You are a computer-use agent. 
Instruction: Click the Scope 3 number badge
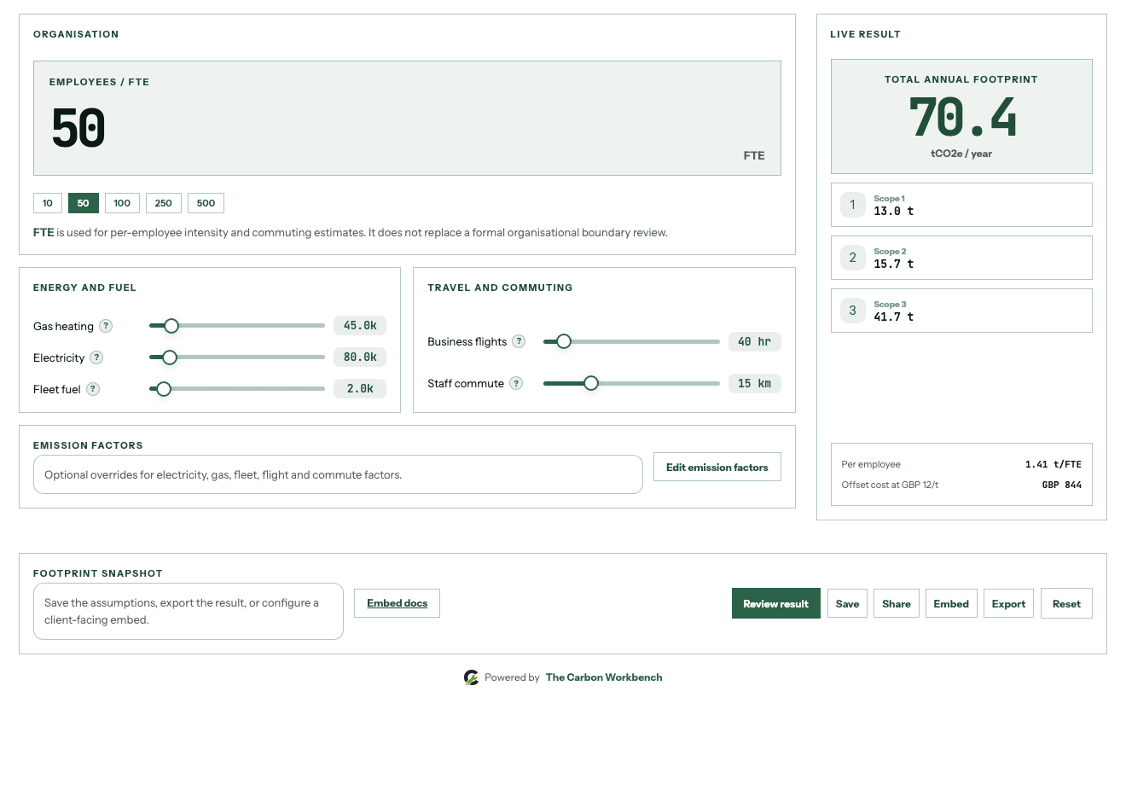click(852, 311)
